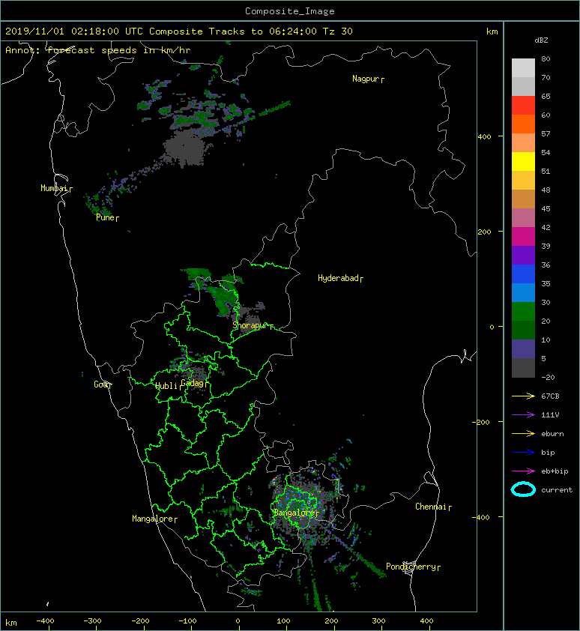
Task: Pick the purple swatch between 39 and 36
Action: click(x=523, y=256)
